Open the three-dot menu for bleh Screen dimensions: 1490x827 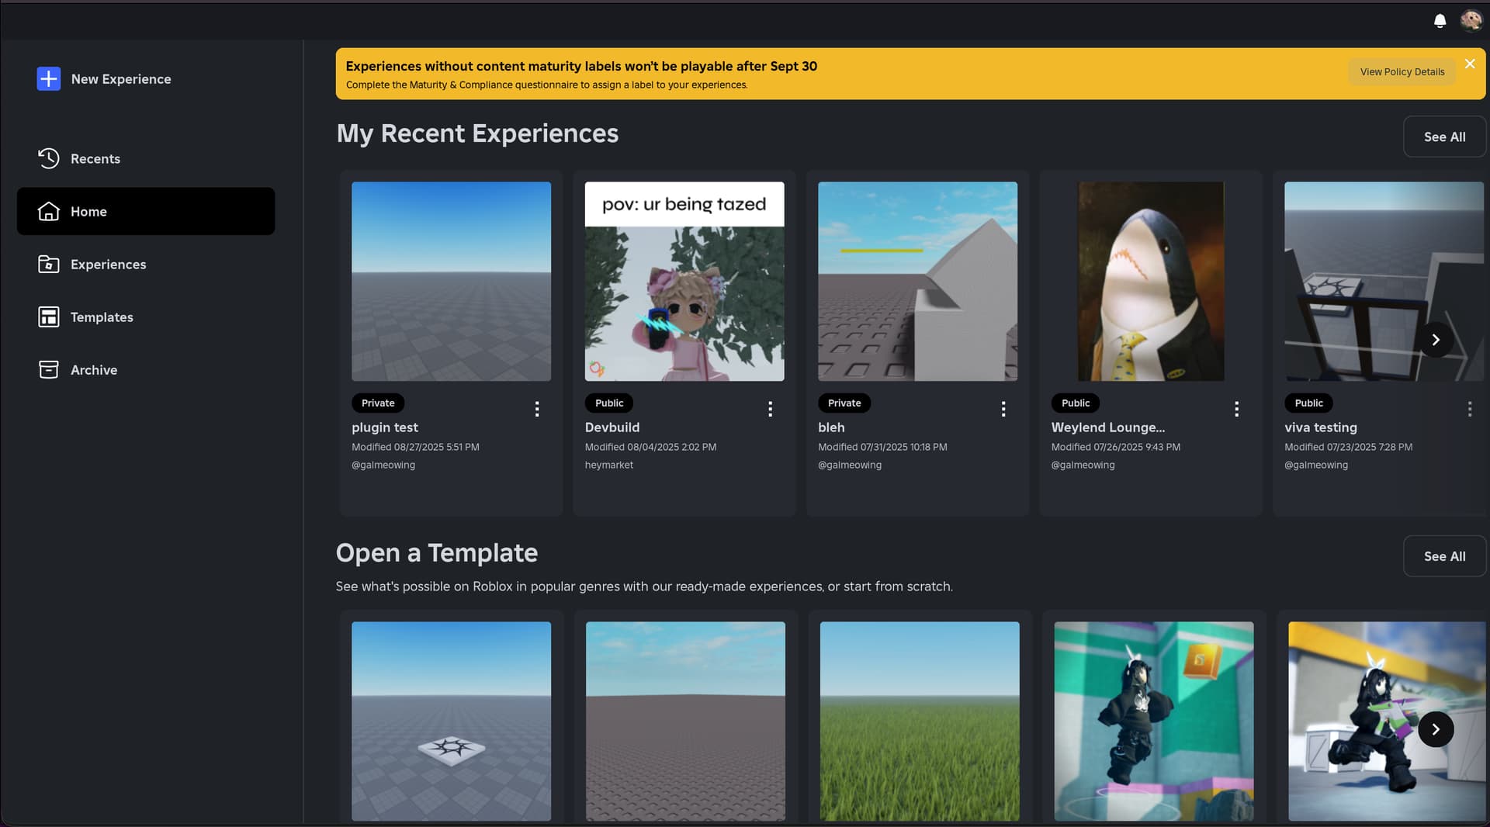click(1003, 409)
